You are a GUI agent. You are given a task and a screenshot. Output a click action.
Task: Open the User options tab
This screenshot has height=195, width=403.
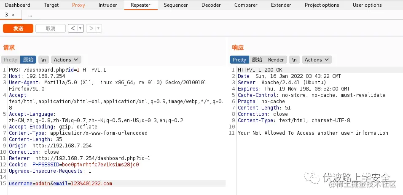pyautogui.click(x=367, y=5)
